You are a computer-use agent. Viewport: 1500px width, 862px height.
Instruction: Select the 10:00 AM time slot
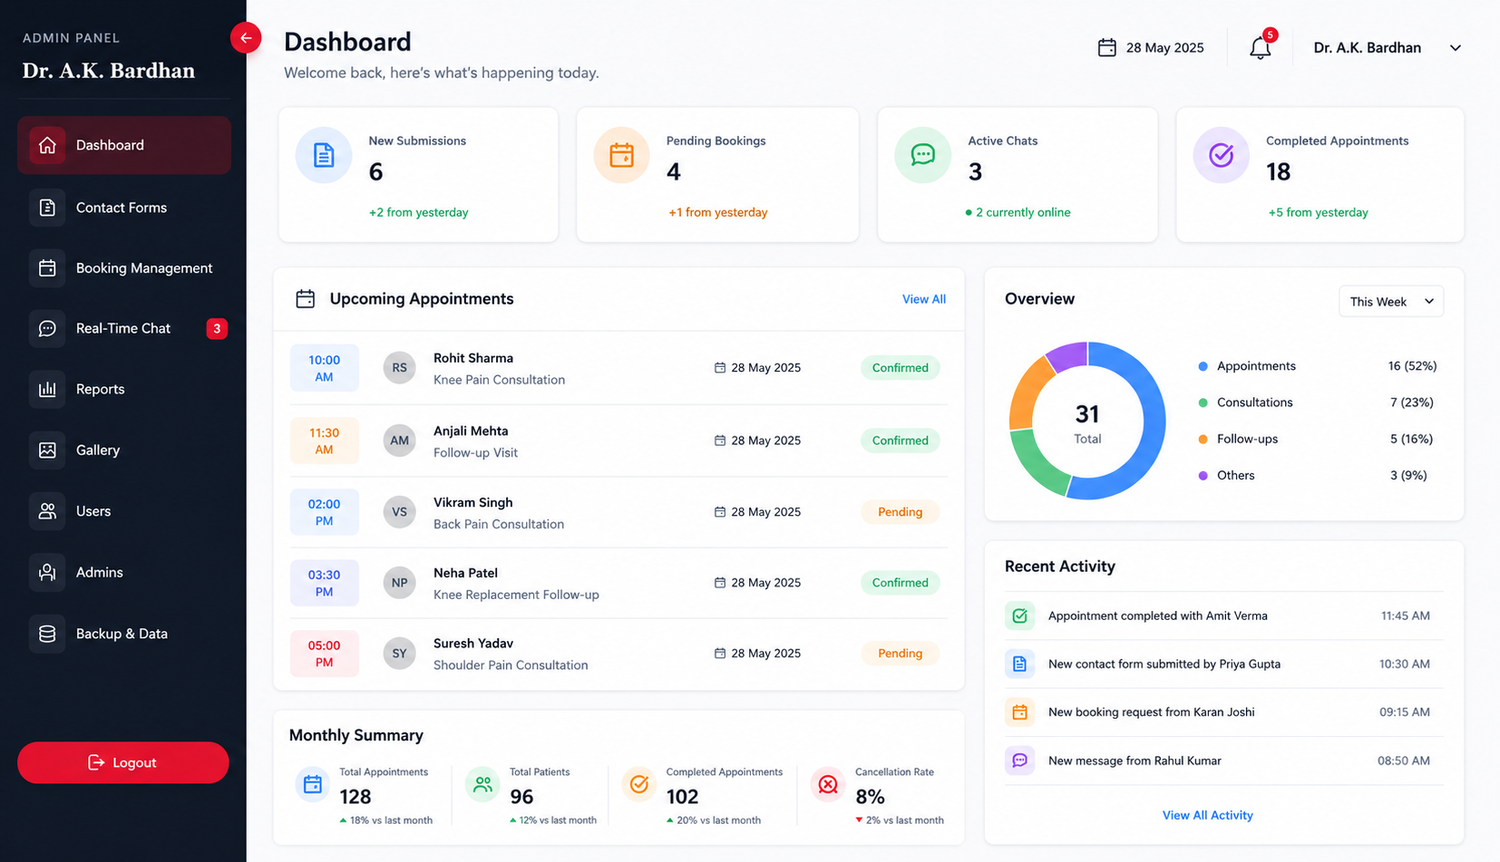(324, 368)
